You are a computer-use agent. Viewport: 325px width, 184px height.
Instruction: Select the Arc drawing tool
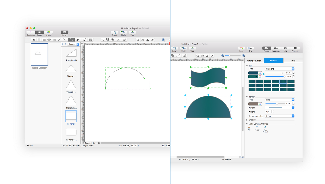71,40
